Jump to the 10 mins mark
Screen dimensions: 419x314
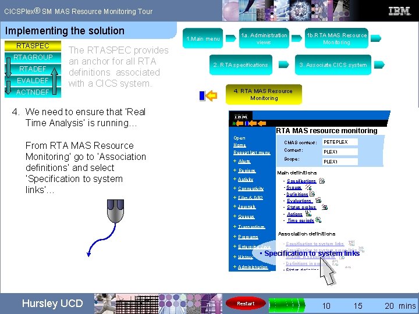coord(326,306)
